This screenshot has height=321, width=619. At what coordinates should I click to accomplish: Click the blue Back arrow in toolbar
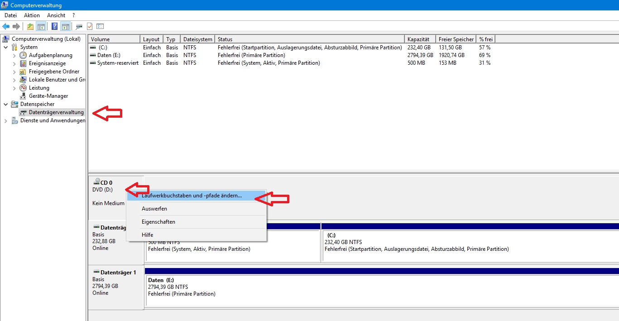click(x=6, y=26)
